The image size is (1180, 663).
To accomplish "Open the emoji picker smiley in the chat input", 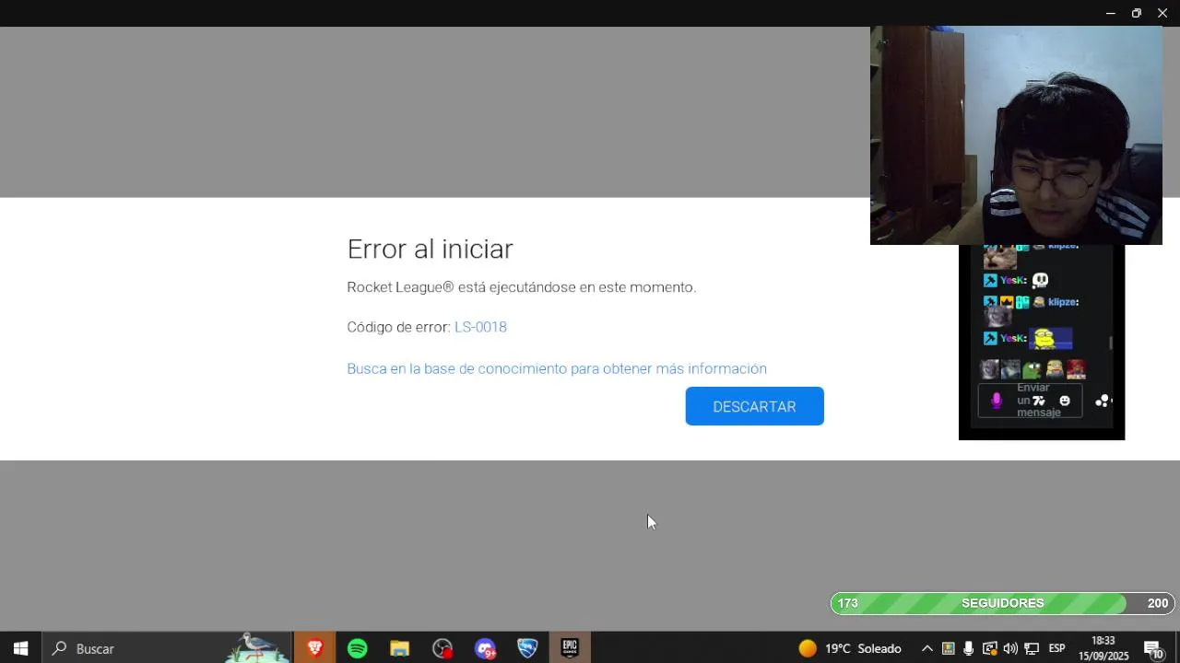I will coord(1065,401).
